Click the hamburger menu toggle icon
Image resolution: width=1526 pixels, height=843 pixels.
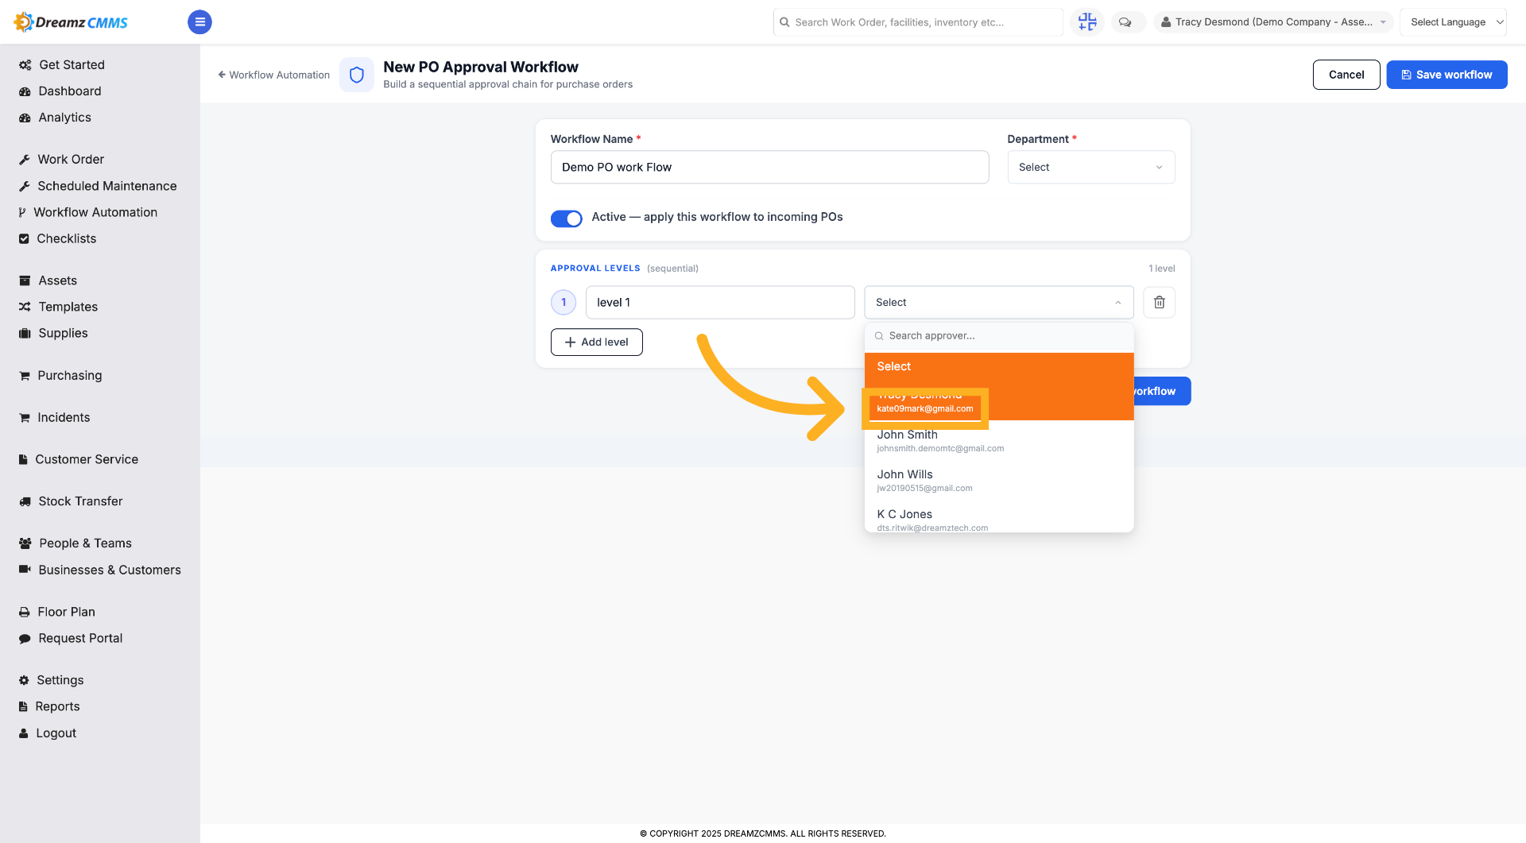point(199,22)
